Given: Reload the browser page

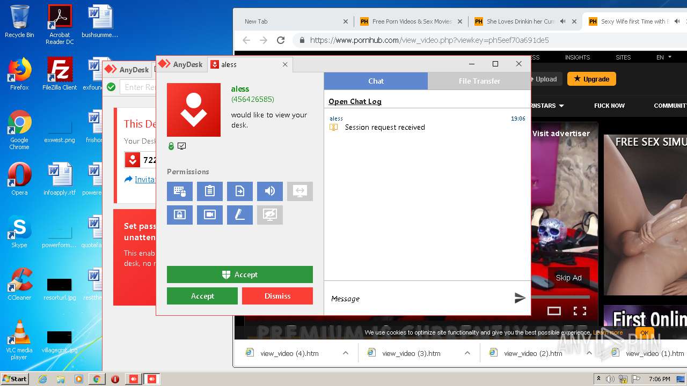Looking at the screenshot, I should [x=281, y=40].
